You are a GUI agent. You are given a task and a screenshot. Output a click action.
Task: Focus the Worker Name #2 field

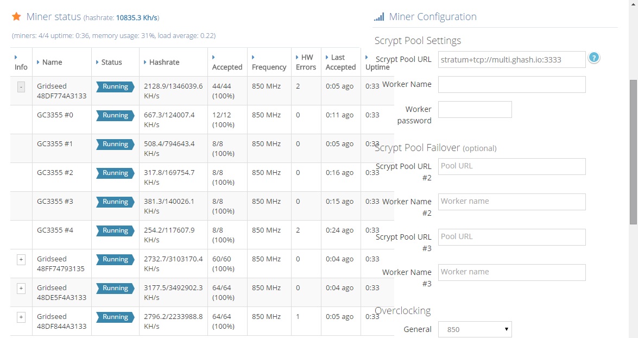(x=512, y=202)
